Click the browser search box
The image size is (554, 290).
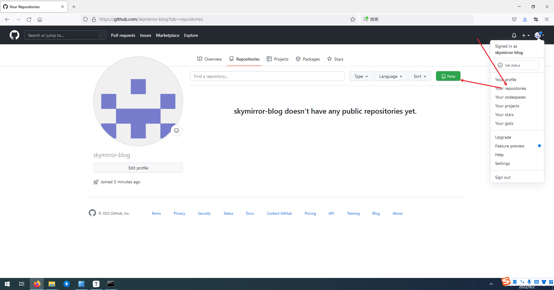[x=417, y=19]
